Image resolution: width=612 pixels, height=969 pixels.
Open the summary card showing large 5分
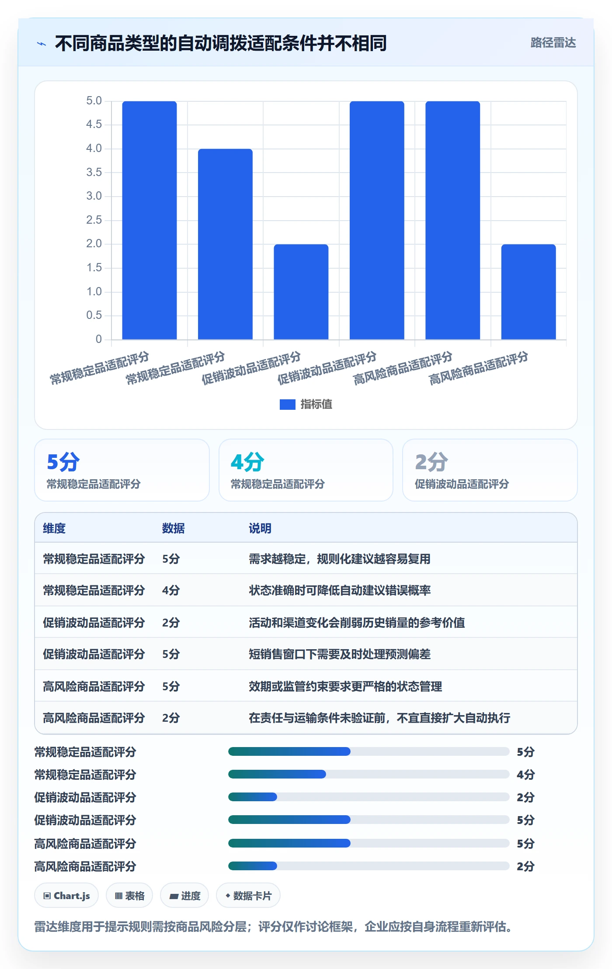[122, 470]
